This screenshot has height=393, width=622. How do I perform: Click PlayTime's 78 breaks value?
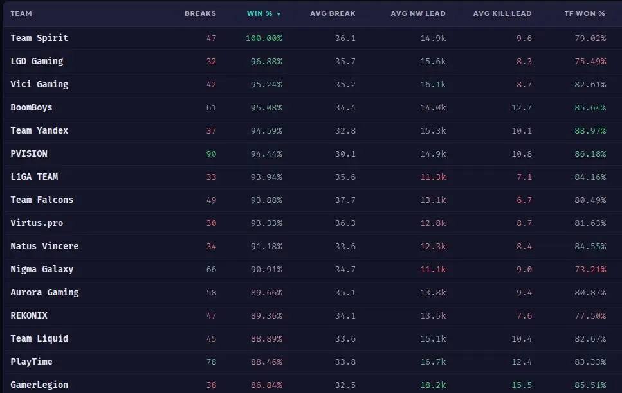pos(211,362)
